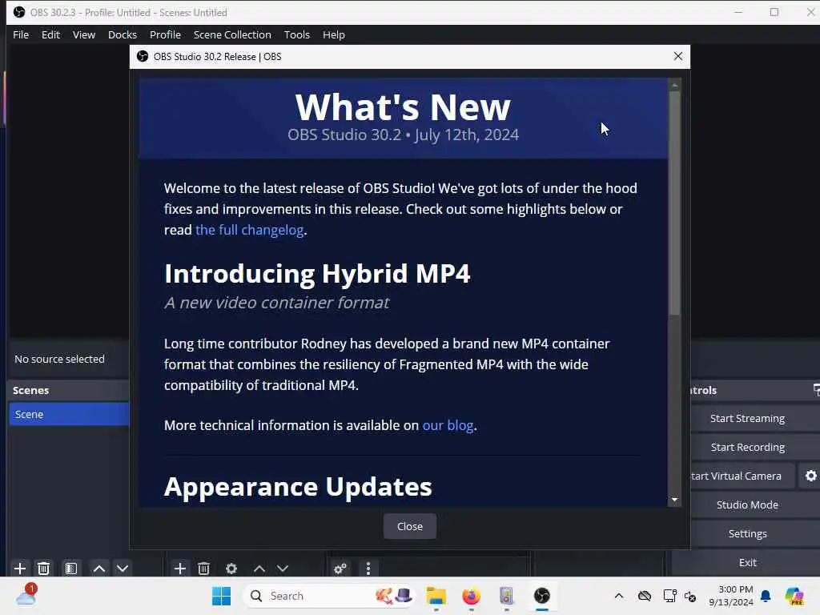Click the Exit button in Controls

point(747,562)
